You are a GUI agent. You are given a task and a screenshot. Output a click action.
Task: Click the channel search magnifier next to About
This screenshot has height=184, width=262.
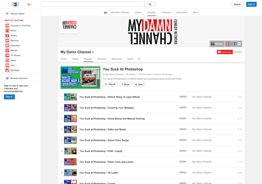(139, 59)
